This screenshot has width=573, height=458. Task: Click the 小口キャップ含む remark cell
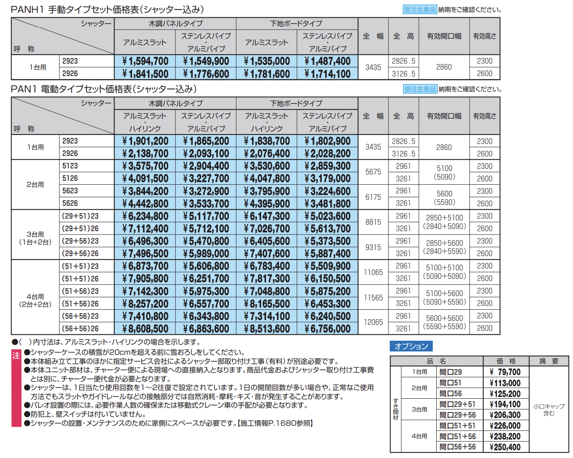click(549, 409)
